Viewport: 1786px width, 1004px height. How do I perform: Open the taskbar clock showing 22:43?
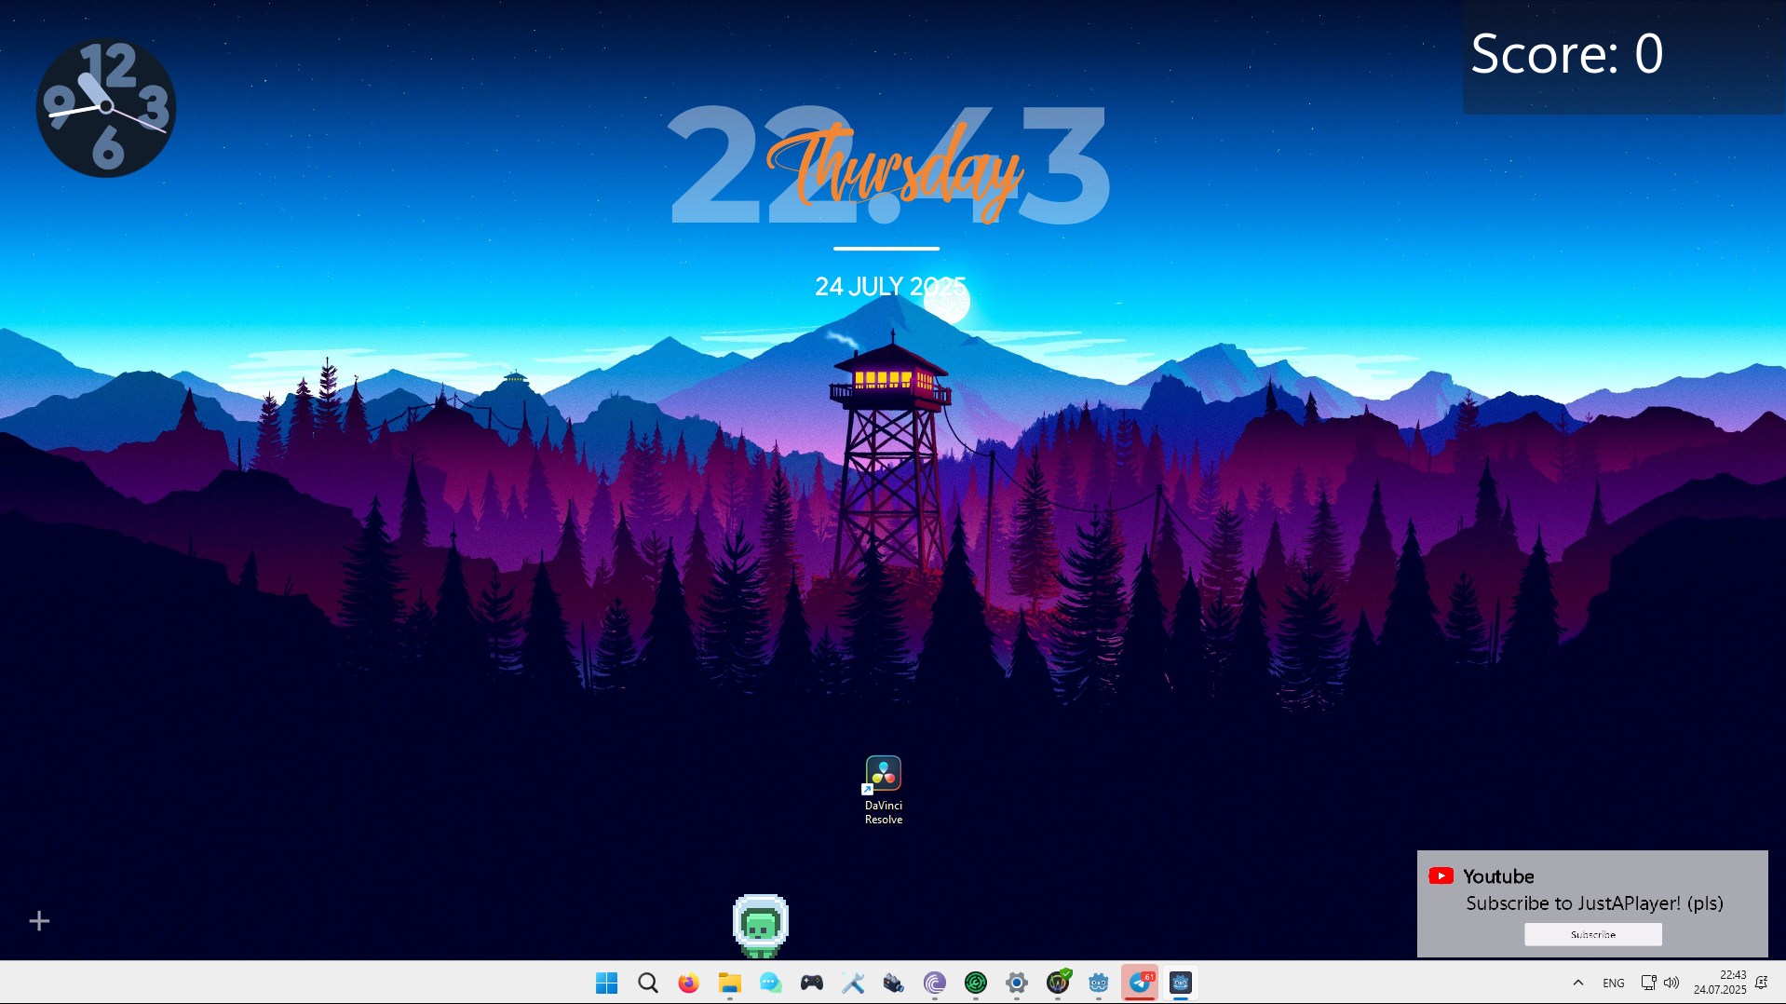(1720, 983)
